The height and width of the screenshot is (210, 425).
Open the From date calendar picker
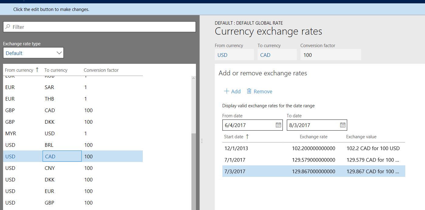pyautogui.click(x=278, y=125)
